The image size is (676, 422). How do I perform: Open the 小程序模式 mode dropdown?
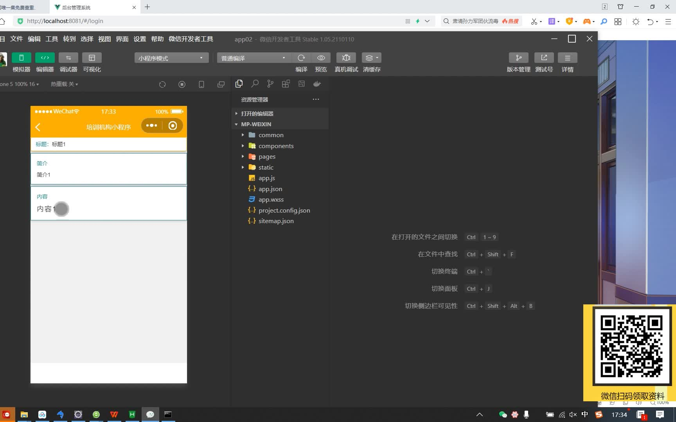click(171, 57)
